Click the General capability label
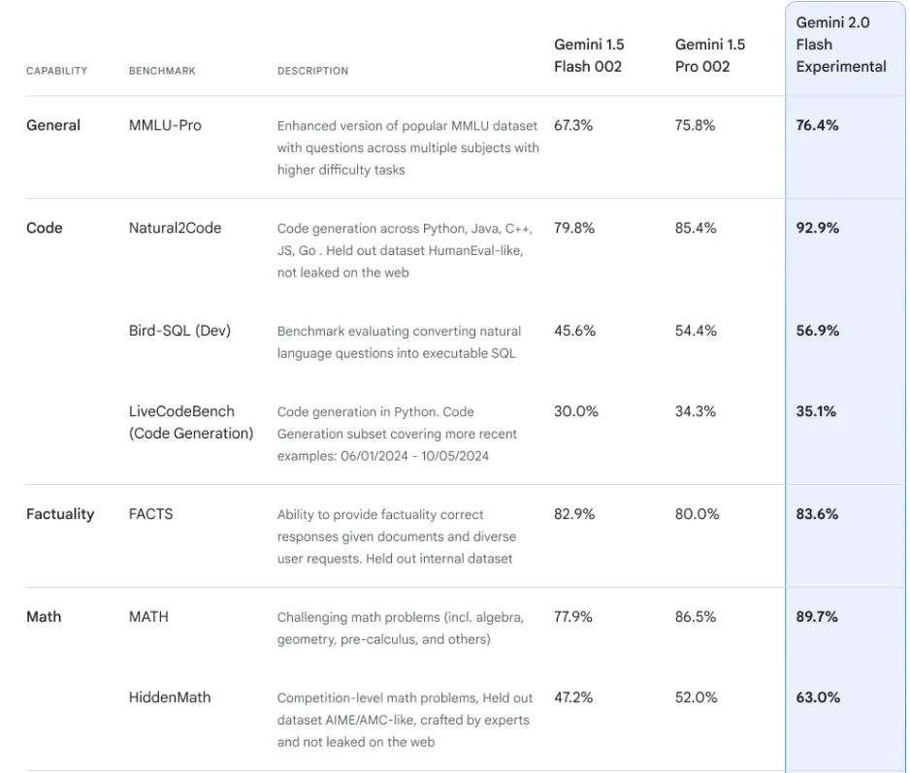 pyautogui.click(x=53, y=125)
